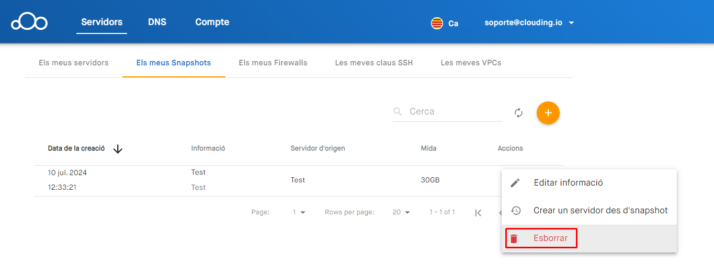Sort by Servidor d'origen column header
The image size is (714, 264).
tap(318, 148)
